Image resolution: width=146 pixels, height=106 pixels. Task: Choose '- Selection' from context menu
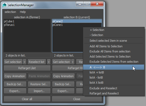pyautogui.click(x=113, y=35)
